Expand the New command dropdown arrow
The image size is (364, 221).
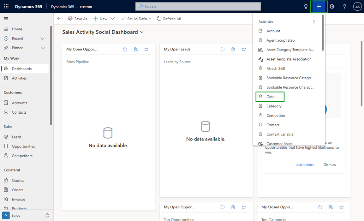[x=113, y=19]
